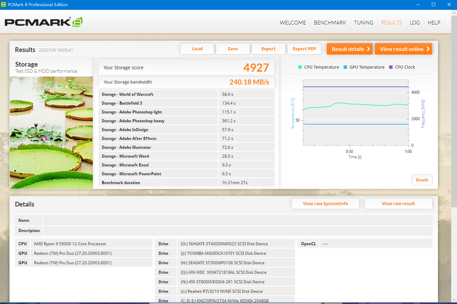Screen dimensions: 457x304
Task: Click the Export button
Action: click(x=269, y=49)
